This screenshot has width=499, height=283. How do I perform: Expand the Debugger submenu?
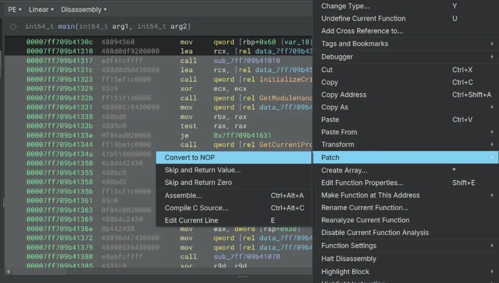click(337, 57)
